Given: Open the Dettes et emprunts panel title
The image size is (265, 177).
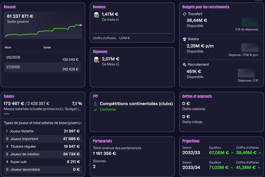Looking at the screenshot, I should (197, 96).
